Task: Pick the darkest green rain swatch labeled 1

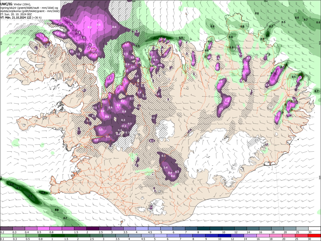Action: click(x=58, y=236)
